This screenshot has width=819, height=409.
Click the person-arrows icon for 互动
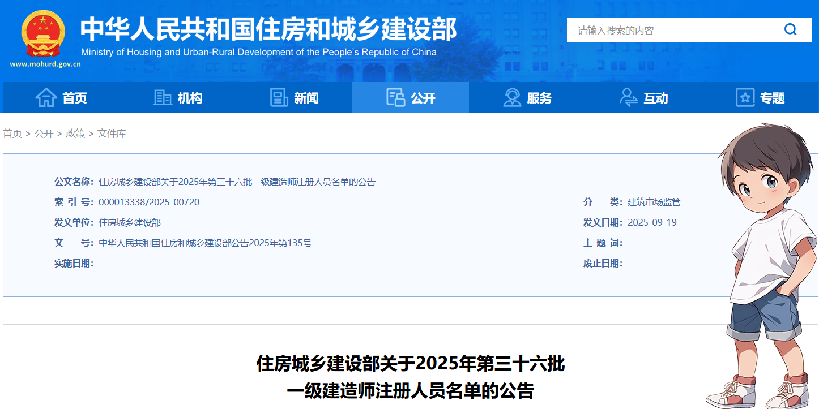[x=628, y=98]
